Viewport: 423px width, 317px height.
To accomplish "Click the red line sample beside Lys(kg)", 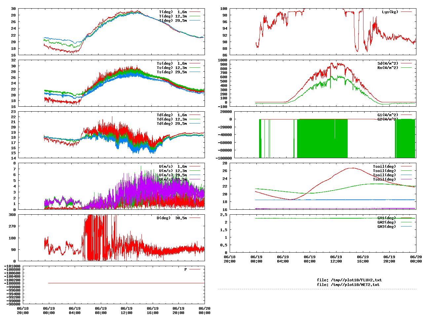I will coord(406,12).
